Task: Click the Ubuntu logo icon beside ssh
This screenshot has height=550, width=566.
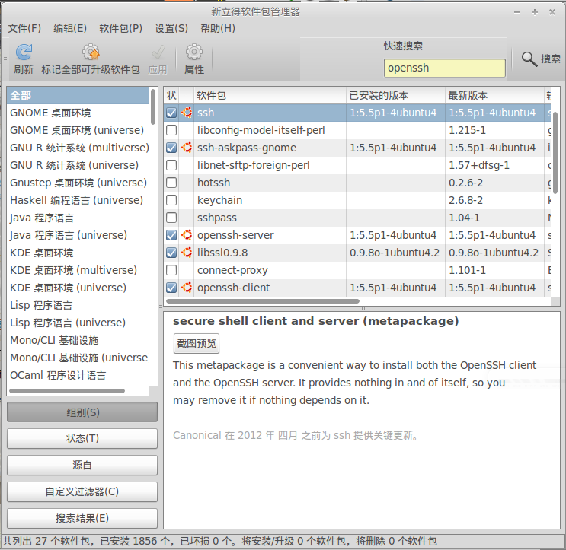Action: click(187, 113)
